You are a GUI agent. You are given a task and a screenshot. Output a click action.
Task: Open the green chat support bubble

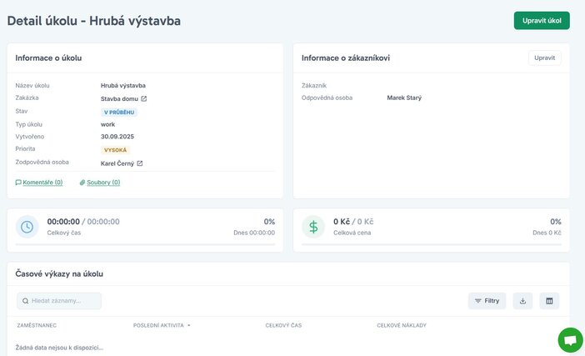[x=570, y=340]
